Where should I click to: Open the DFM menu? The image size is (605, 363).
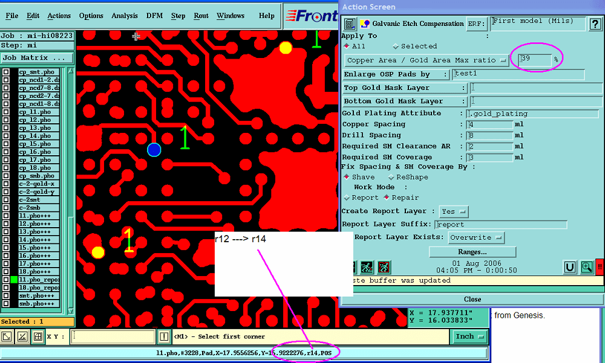(154, 16)
